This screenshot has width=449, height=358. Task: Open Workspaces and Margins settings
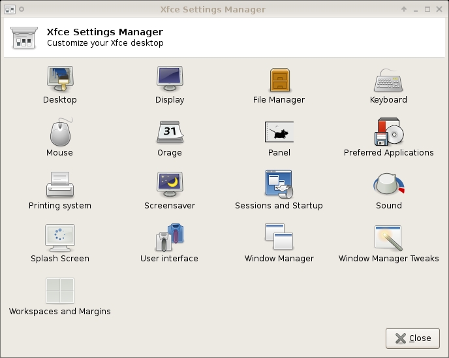click(x=60, y=291)
